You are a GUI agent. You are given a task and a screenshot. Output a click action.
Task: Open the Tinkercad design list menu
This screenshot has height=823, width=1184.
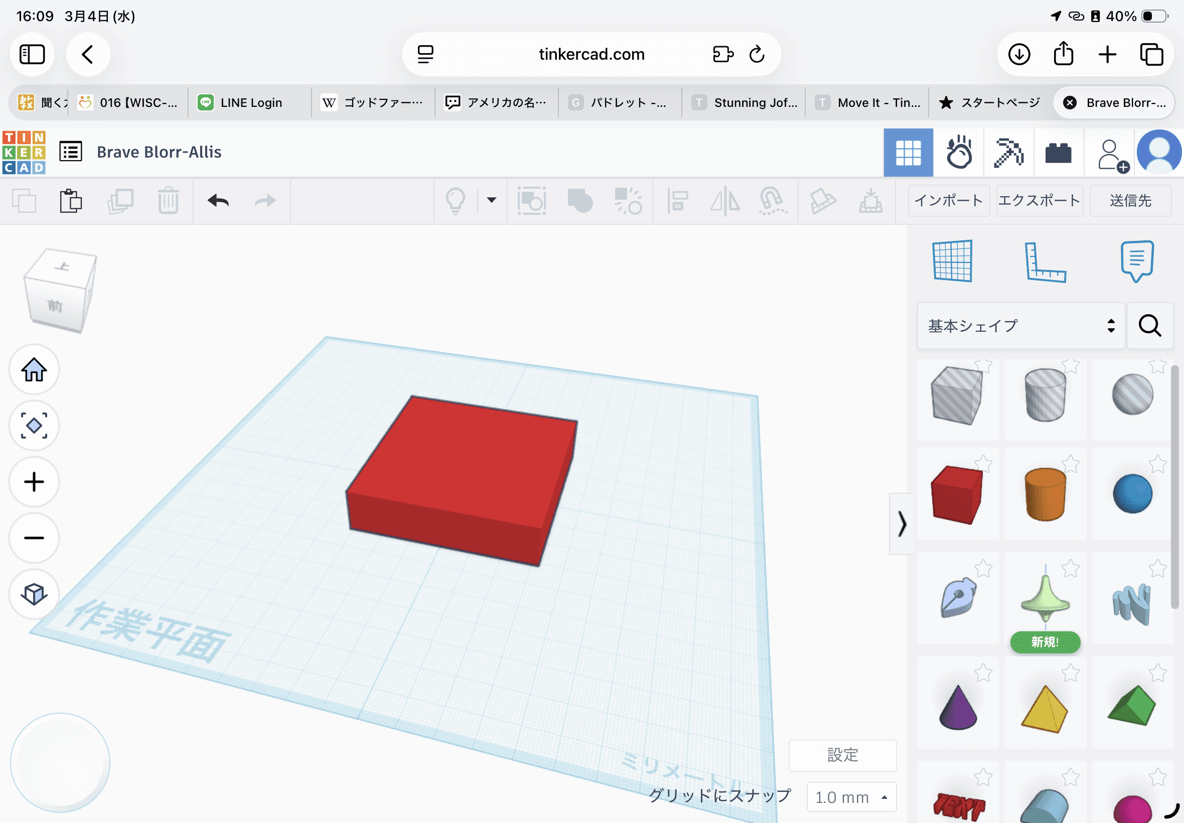coord(71,151)
